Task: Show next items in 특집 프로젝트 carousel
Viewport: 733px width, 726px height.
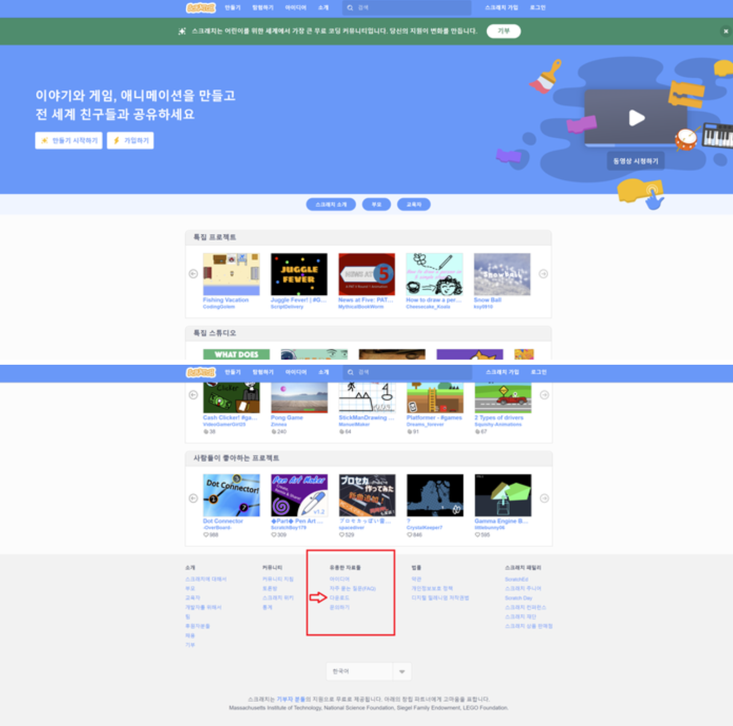Action: 543,274
